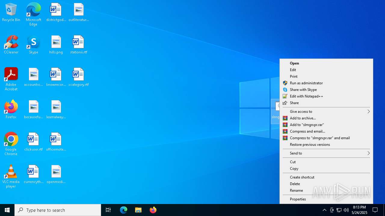Click the network tray icon
The image size is (385, 216).
tap(339, 210)
